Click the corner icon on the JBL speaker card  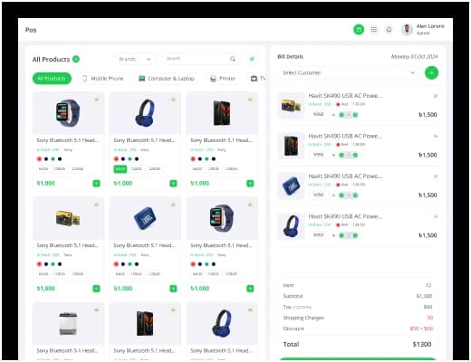[173, 205]
